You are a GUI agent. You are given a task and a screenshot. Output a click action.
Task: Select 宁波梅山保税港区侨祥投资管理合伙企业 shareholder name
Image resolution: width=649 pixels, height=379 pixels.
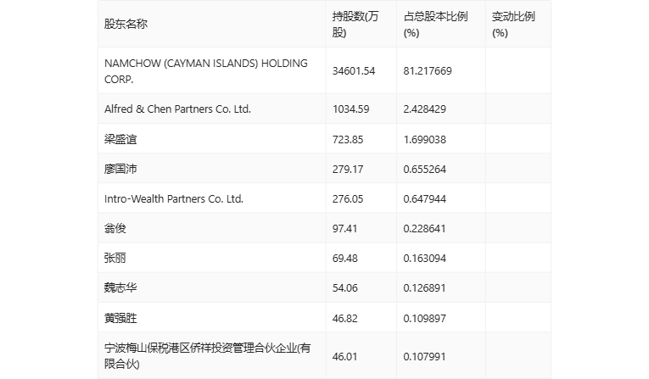(207, 356)
